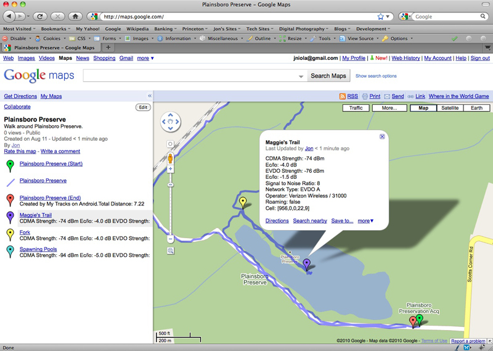The width and height of the screenshot is (493, 351).
Task: Click Show search options link
Action: (x=376, y=76)
